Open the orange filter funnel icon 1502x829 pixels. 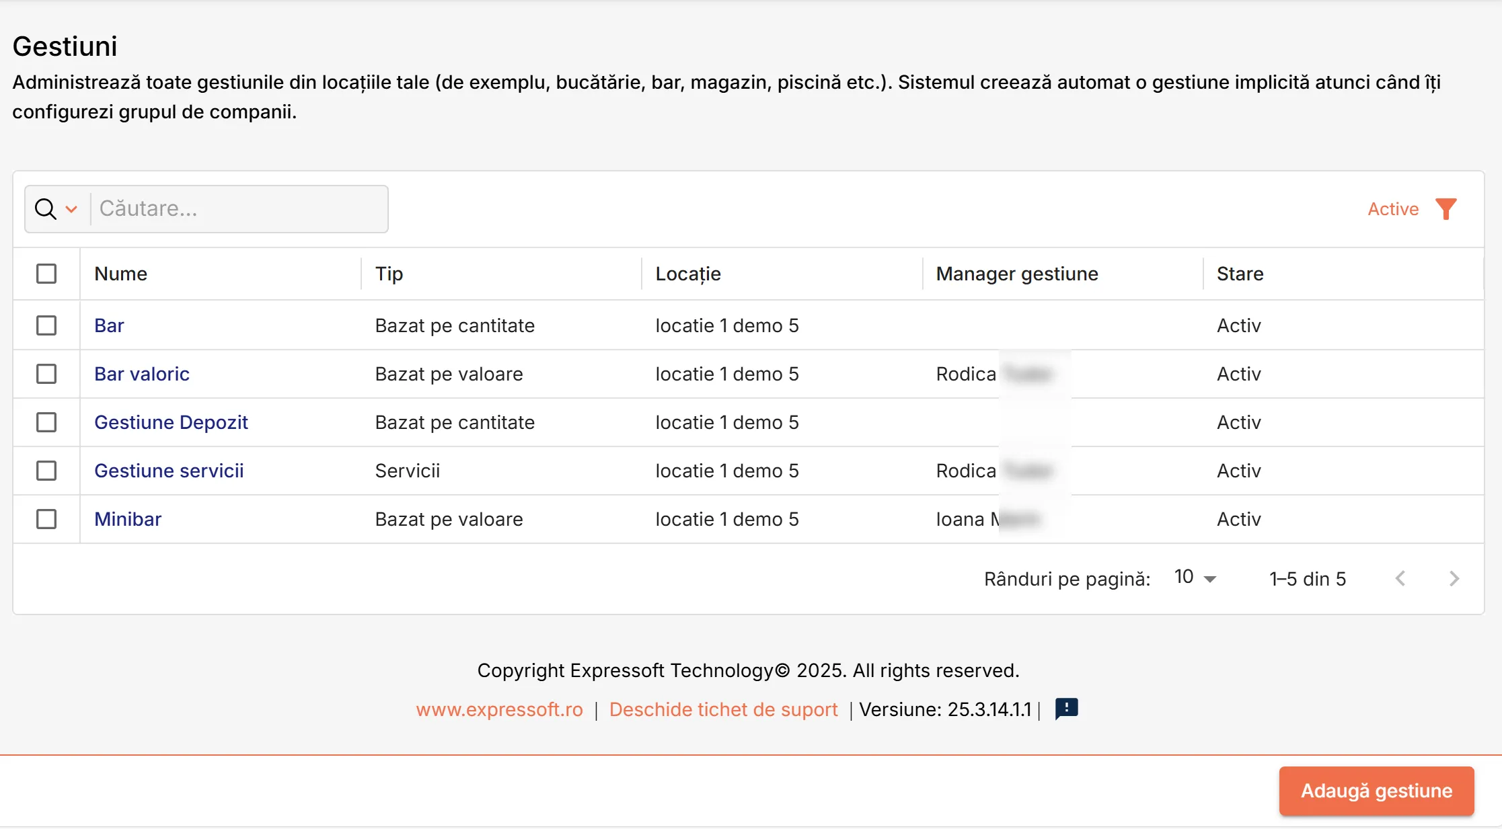pyautogui.click(x=1445, y=209)
